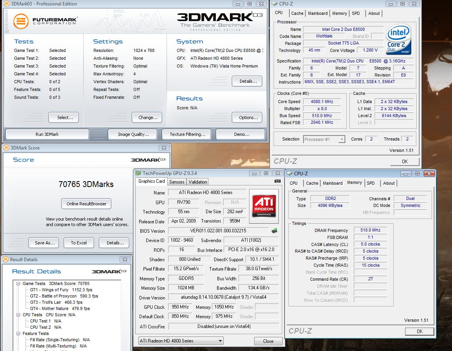Open Texture Filtering... tool
Screen dimensions: 452x351
tap(187, 134)
